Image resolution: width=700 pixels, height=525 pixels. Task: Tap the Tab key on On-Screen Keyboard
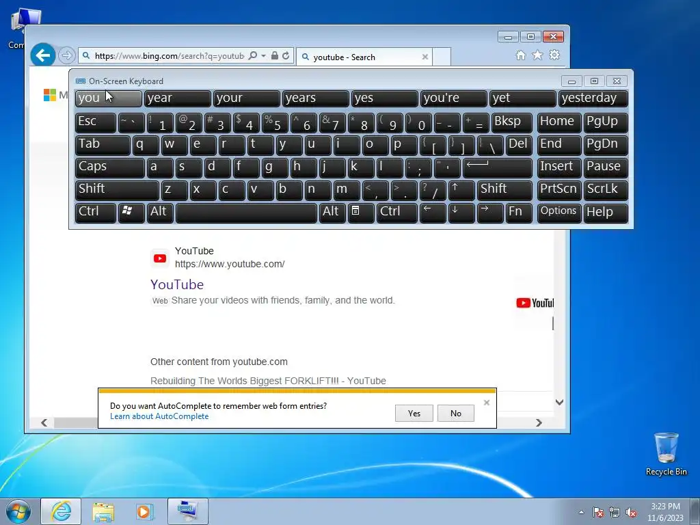(103, 145)
